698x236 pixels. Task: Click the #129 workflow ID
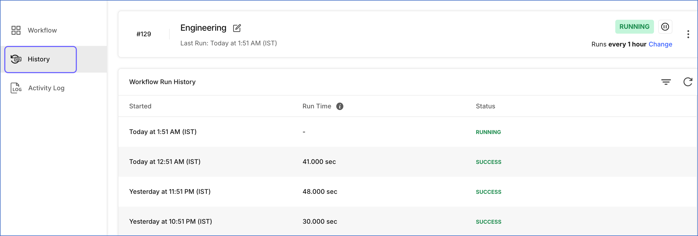[144, 34]
